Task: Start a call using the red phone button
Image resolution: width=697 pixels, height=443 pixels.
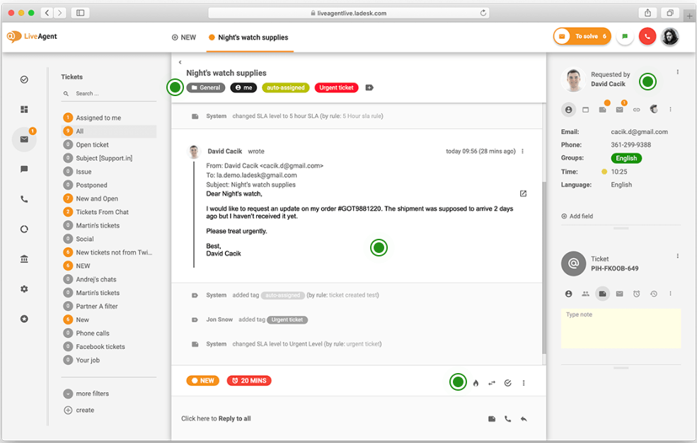Action: pyautogui.click(x=647, y=36)
